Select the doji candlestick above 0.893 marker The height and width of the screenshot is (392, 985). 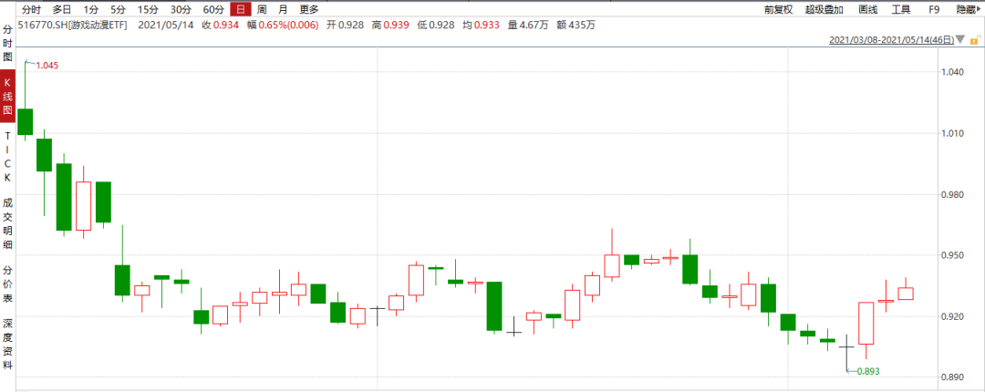(846, 346)
